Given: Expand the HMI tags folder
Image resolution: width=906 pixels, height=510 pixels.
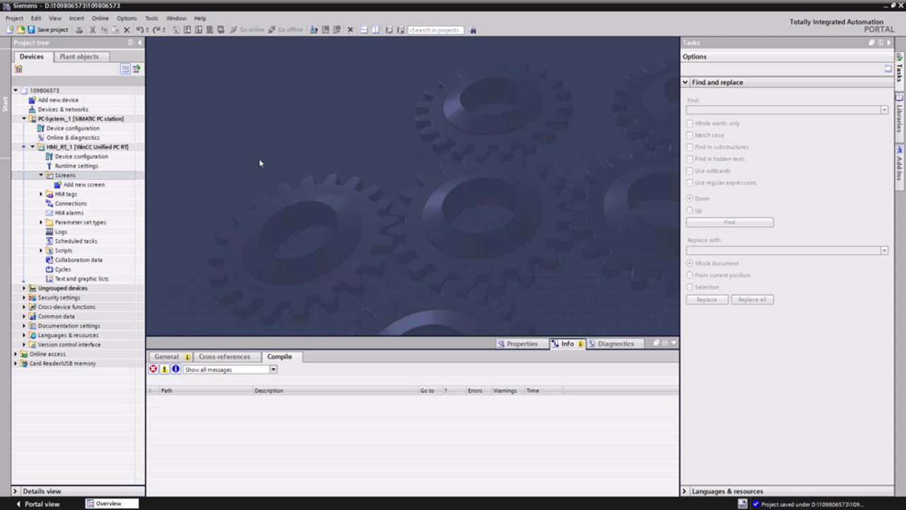Looking at the screenshot, I should pyautogui.click(x=41, y=194).
